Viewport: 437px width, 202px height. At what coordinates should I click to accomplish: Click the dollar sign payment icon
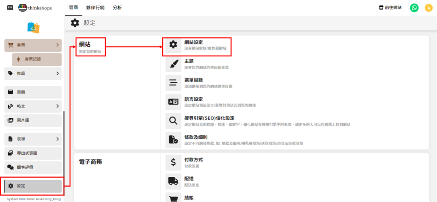(173, 162)
